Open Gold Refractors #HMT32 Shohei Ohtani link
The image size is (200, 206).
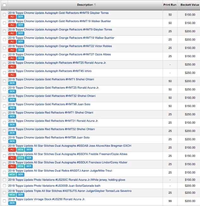52,96
